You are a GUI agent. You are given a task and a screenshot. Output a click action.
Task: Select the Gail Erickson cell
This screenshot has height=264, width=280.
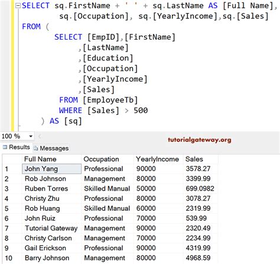pos(51,248)
